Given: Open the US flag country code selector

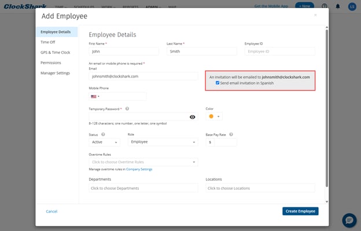Looking at the screenshot, I should 95,97.
